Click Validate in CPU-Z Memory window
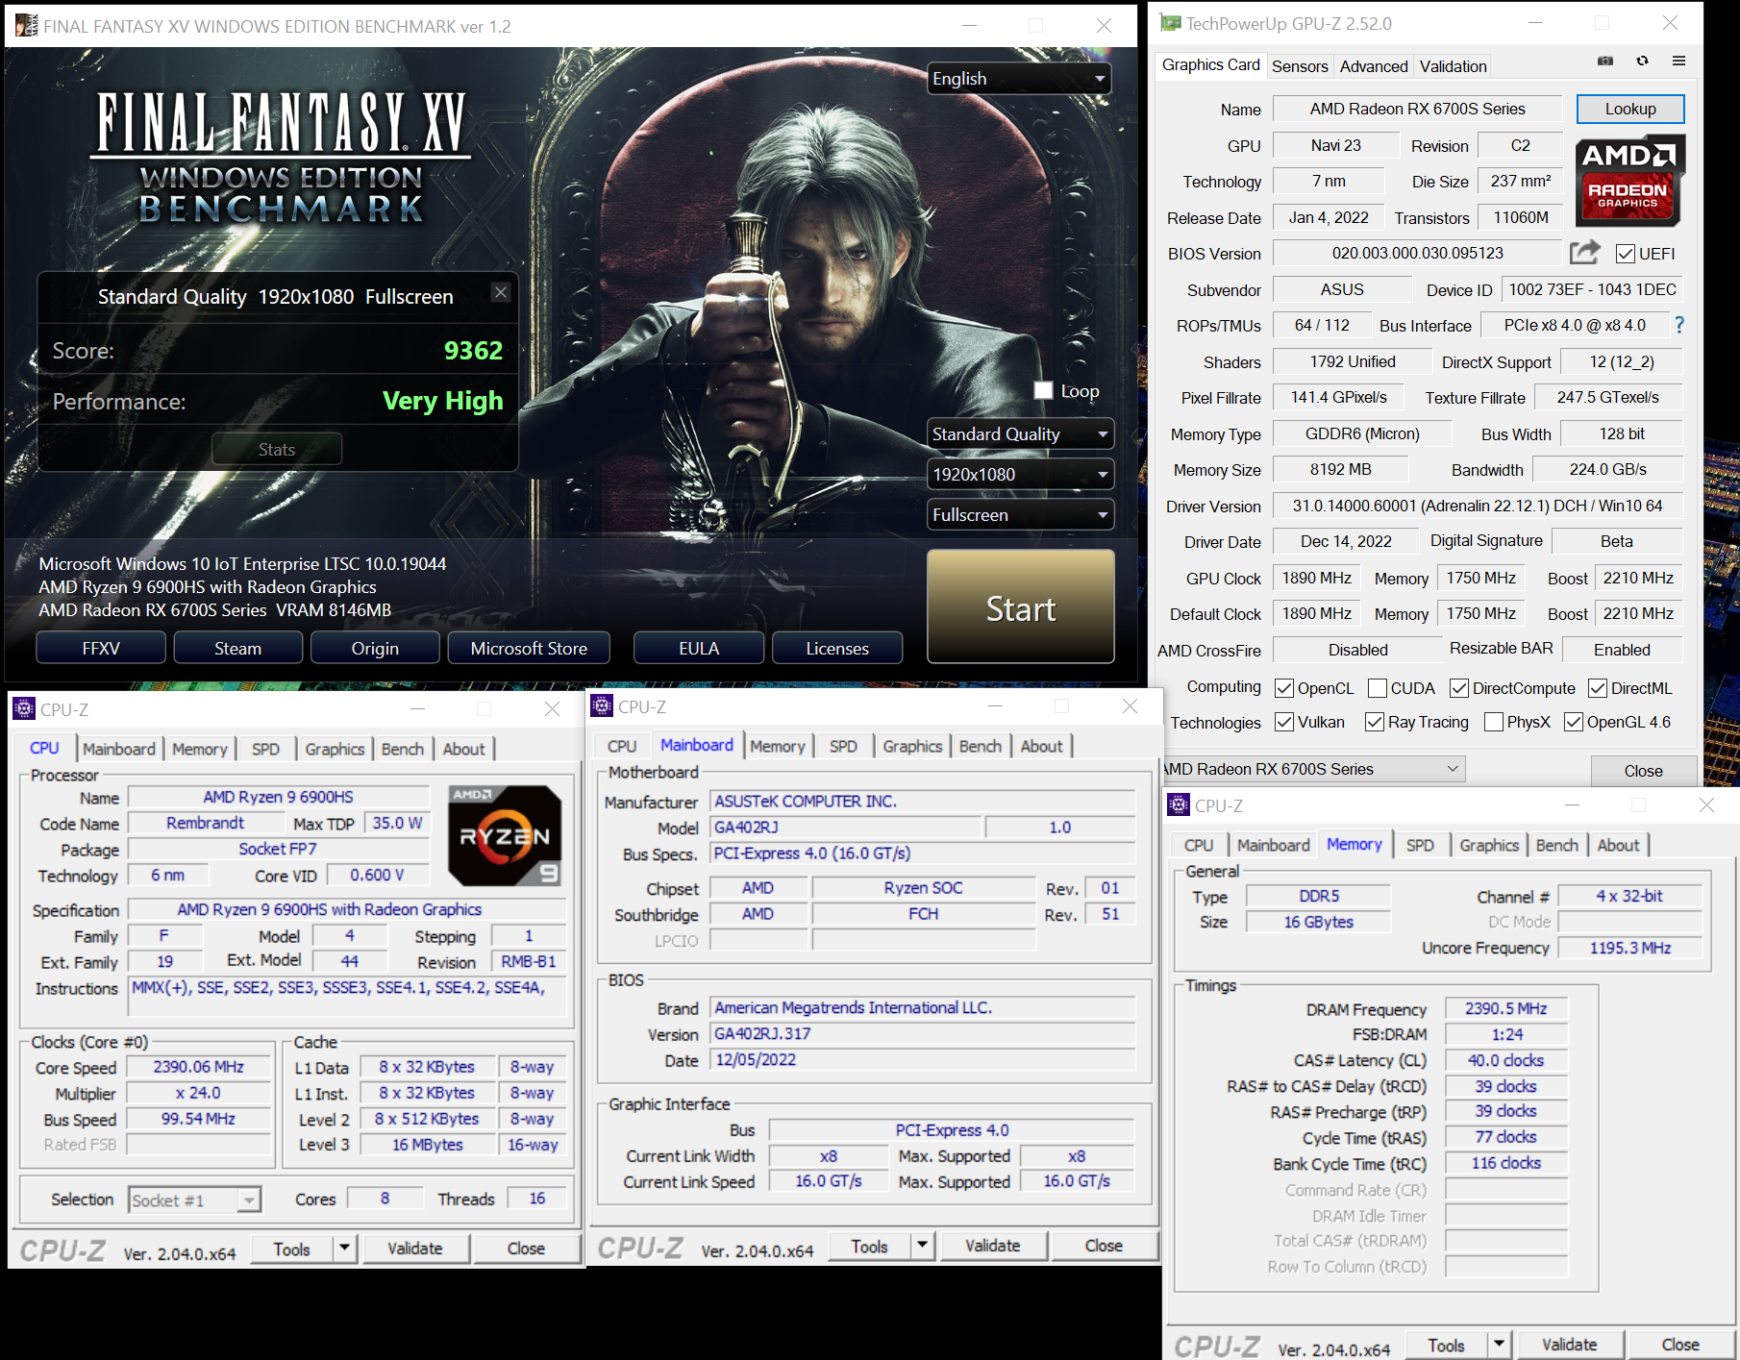 1570,1345
